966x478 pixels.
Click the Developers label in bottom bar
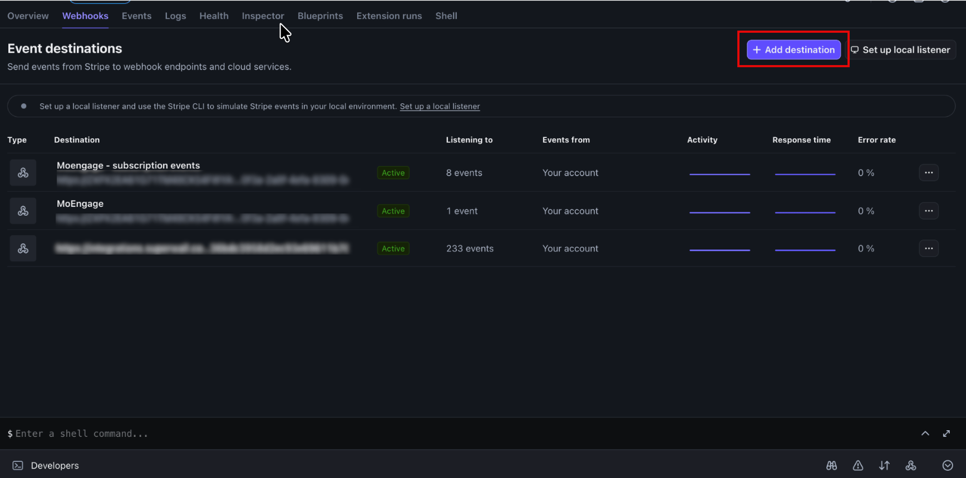click(55, 466)
